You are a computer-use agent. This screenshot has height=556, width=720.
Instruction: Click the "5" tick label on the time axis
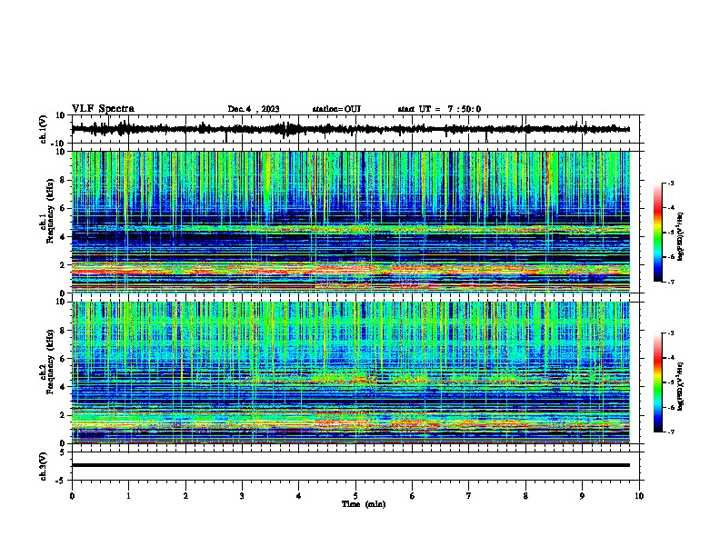click(x=355, y=496)
